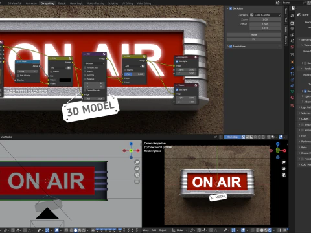Open the View Layer properties icon

pos(292,35)
